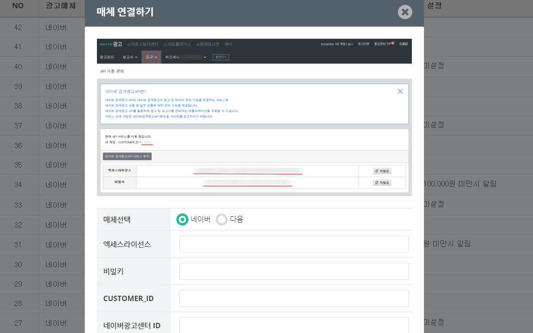Click the selected 네이버 radio button
Image resolution: width=533 pixels, height=333 pixels.
(x=182, y=219)
